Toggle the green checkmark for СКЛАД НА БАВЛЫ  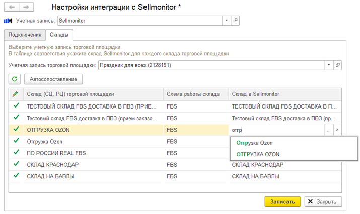tap(16, 176)
